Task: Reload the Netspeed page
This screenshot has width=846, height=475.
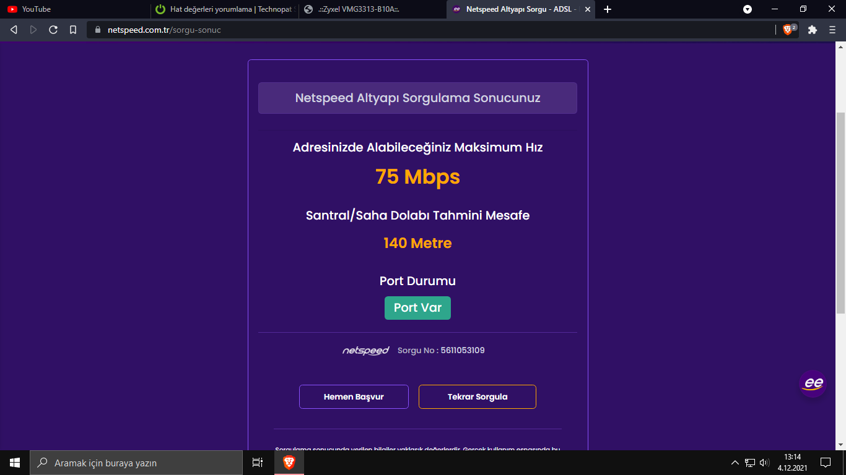Action: [53, 30]
